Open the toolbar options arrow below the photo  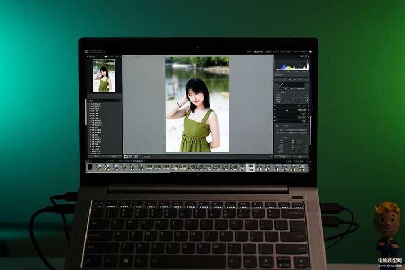coord(271,156)
